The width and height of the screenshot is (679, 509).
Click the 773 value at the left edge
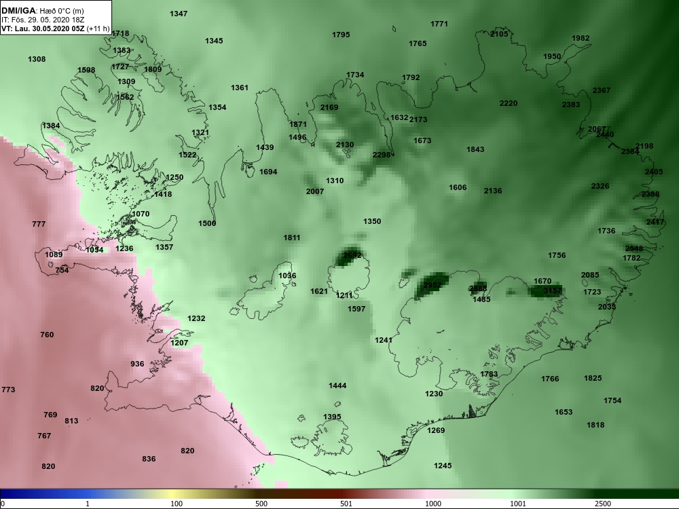pyautogui.click(x=8, y=390)
